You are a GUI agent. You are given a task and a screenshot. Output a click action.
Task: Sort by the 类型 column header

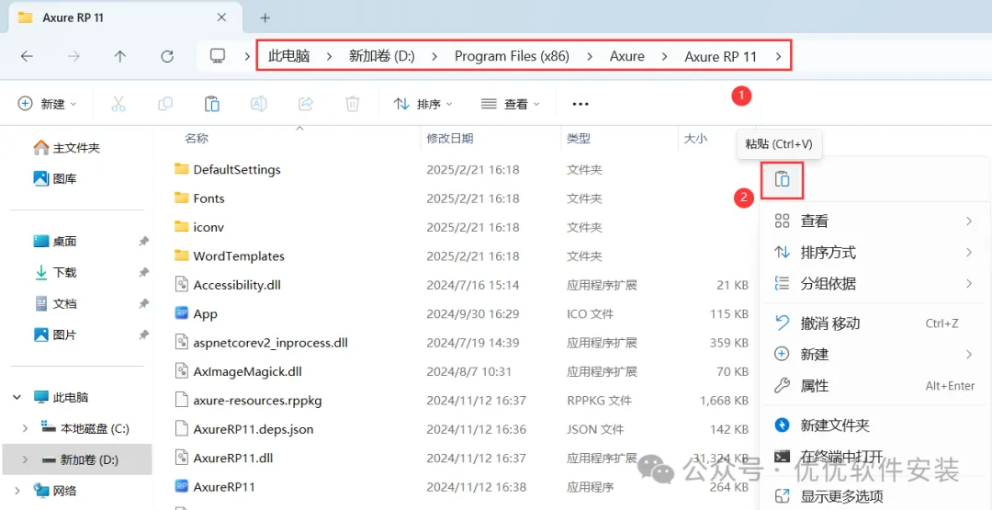tap(579, 138)
